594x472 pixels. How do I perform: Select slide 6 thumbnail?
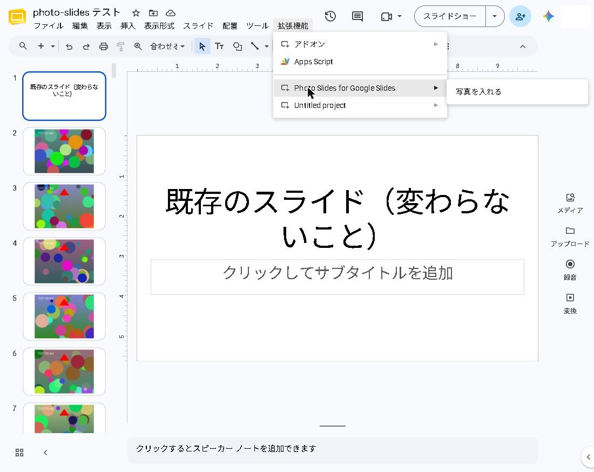[x=64, y=372]
